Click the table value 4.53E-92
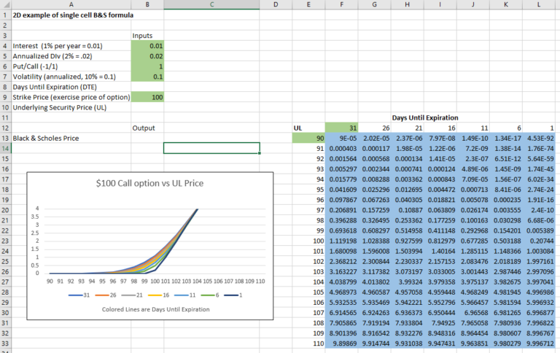Viewport: 560px width, 353px height. pyautogui.click(x=539, y=139)
